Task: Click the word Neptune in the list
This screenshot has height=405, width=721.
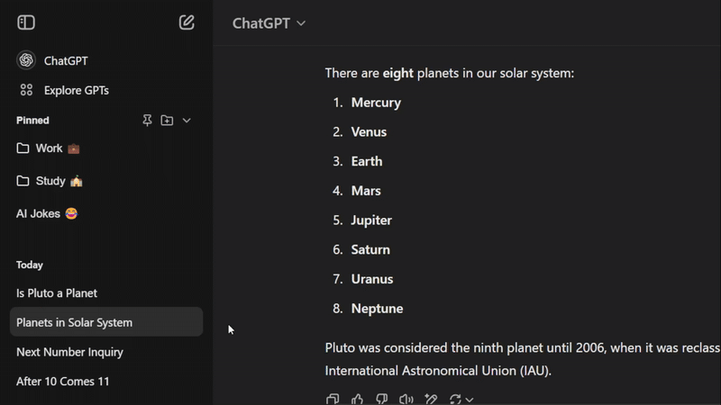Action: (x=377, y=309)
